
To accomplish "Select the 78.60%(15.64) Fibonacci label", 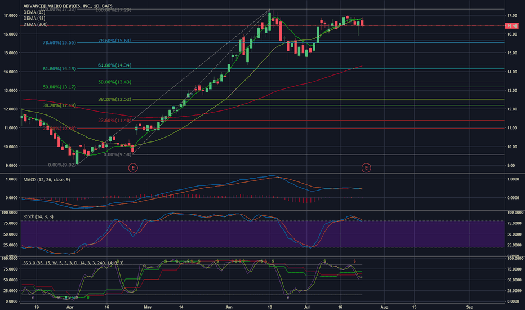I will click(x=115, y=41).
